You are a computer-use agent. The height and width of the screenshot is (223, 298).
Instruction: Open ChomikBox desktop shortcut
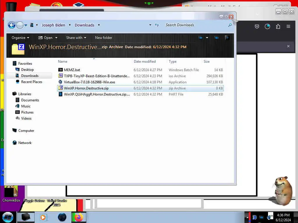pyautogui.click(x=11, y=194)
